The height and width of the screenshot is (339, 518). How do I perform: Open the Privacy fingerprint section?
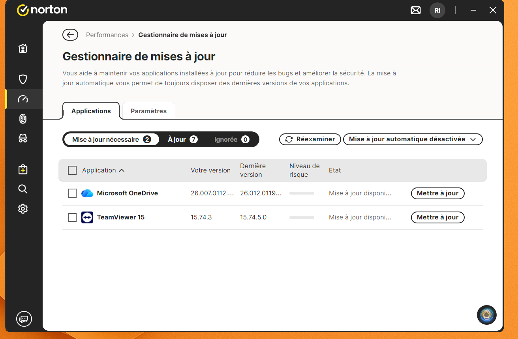(23, 119)
